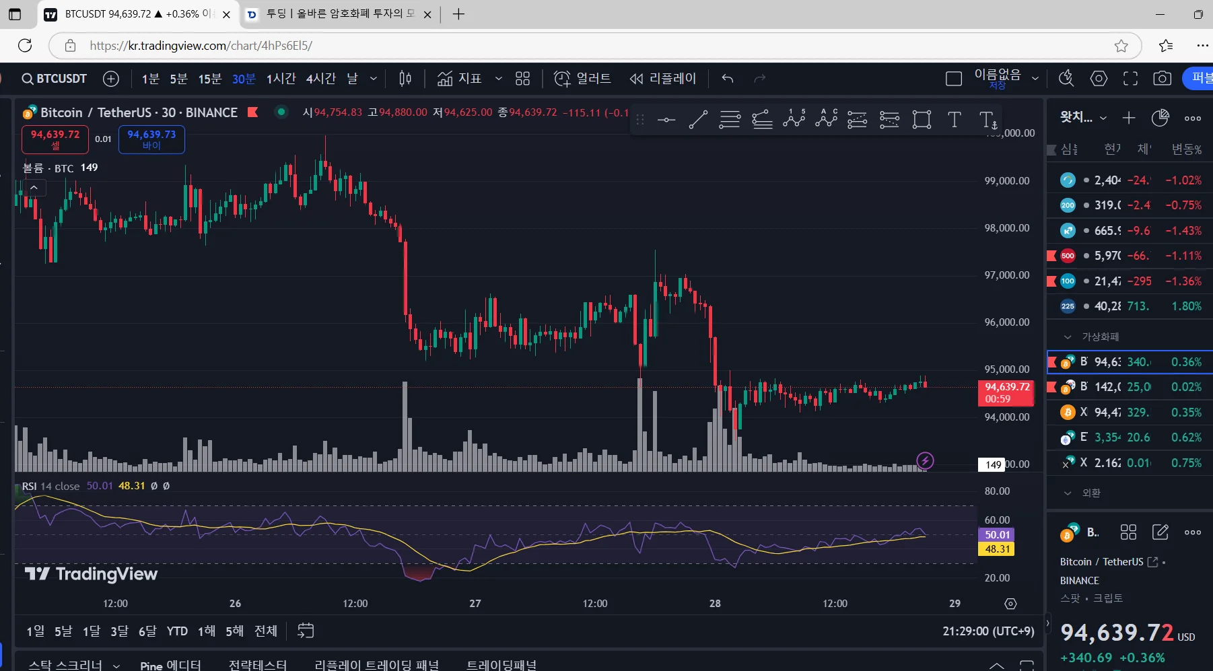This screenshot has width=1213, height=671.
Task: Open the Pine 에디터 tab
Action: (x=170, y=665)
